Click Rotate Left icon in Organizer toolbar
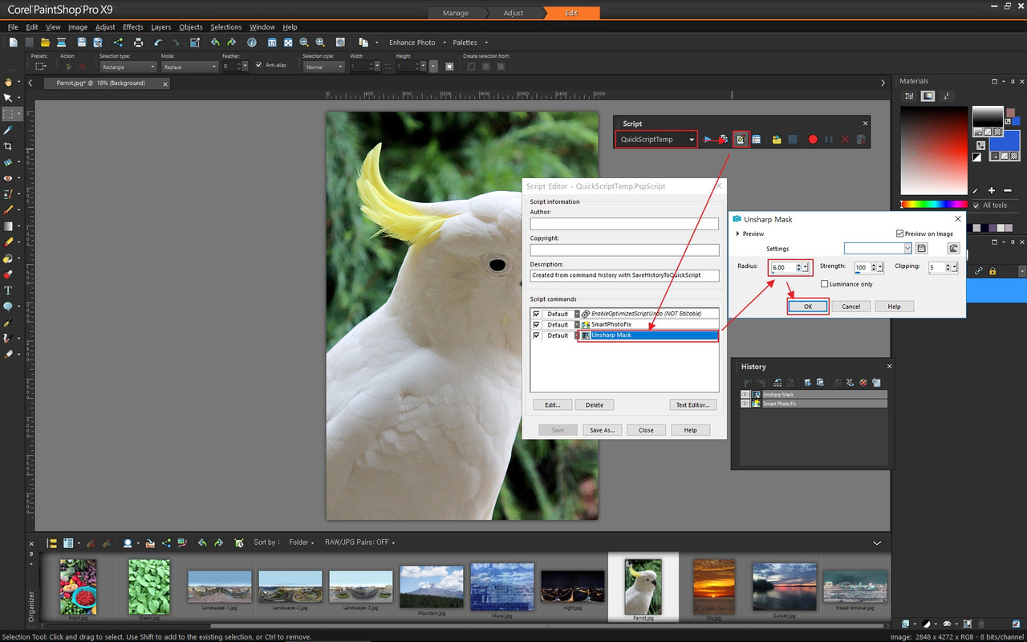The width and height of the screenshot is (1027, 642). (202, 543)
